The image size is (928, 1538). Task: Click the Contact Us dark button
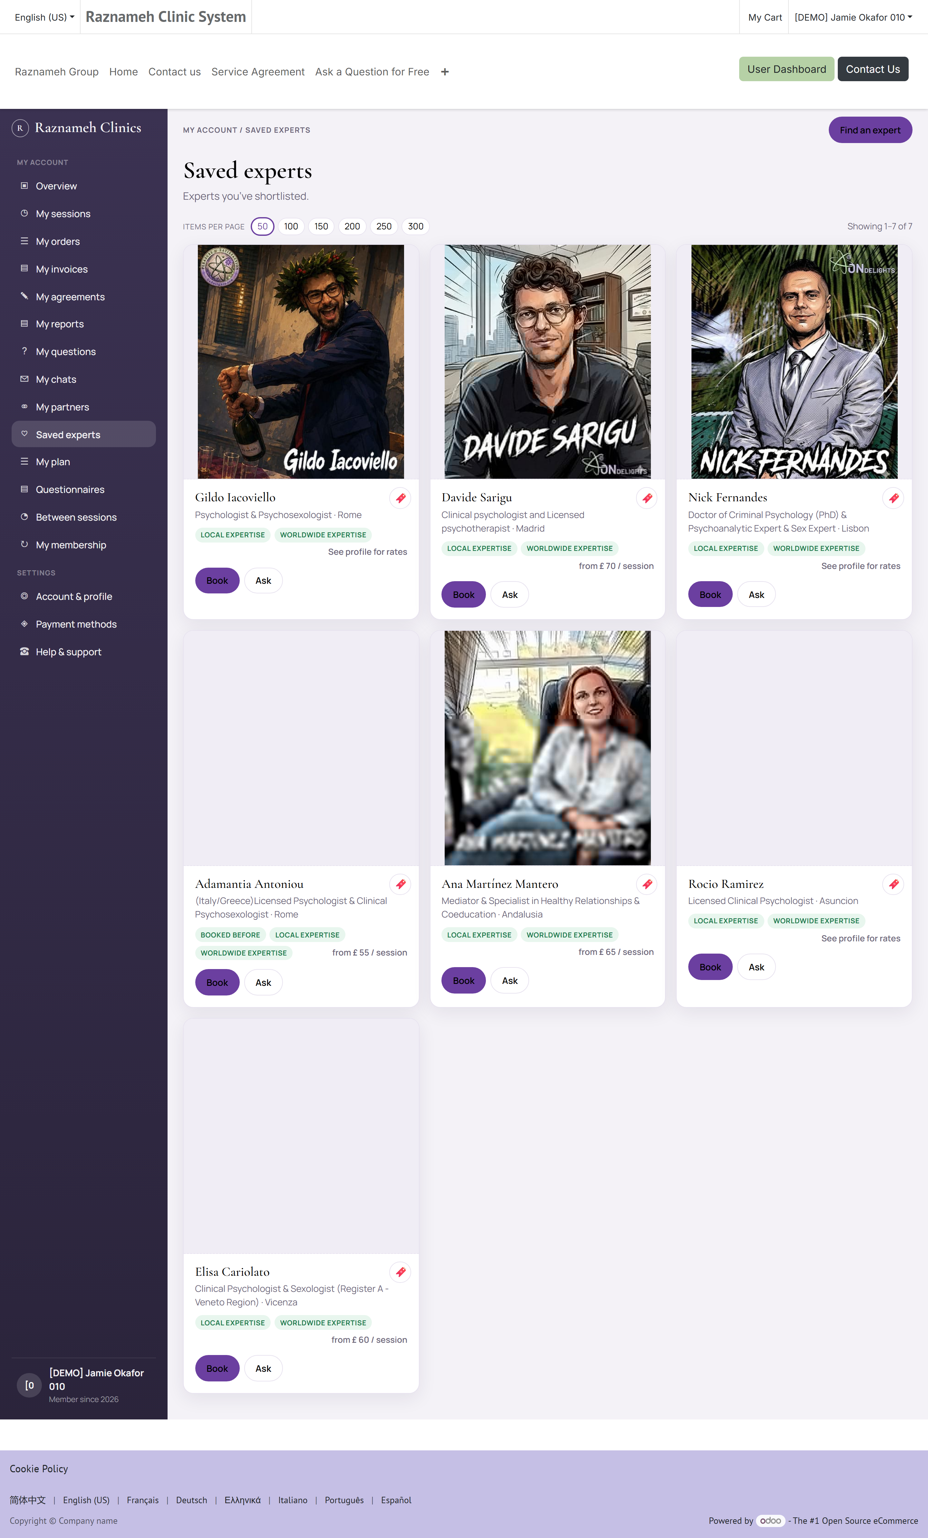tap(873, 69)
